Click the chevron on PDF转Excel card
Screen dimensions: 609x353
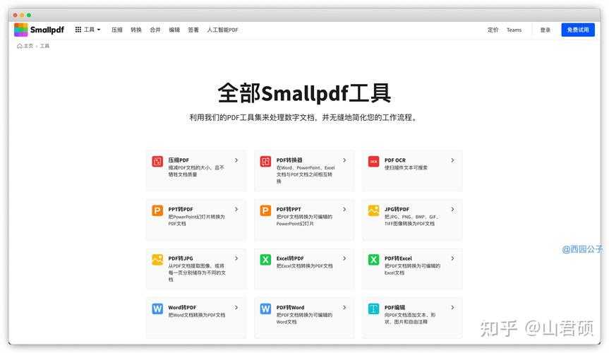pyautogui.click(x=452, y=258)
